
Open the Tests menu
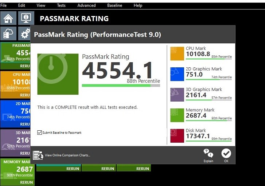(x=61, y=5)
